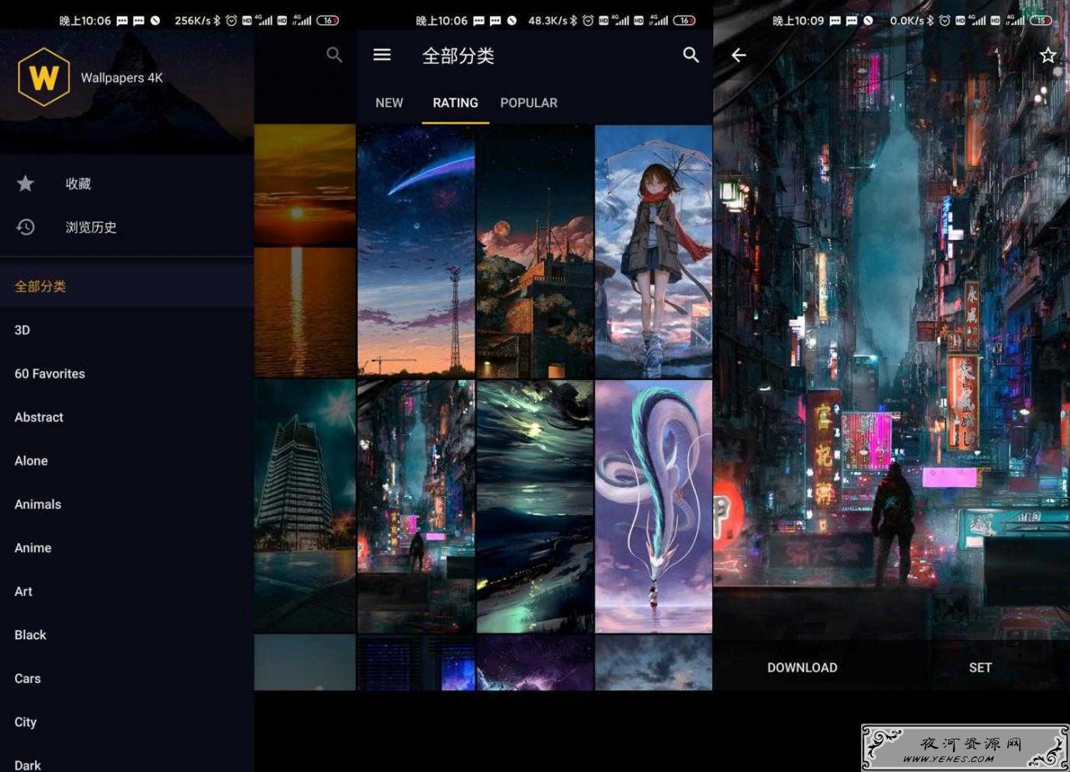The image size is (1070, 772).
Task: Select the 60 Favorites category
Action: tap(127, 373)
